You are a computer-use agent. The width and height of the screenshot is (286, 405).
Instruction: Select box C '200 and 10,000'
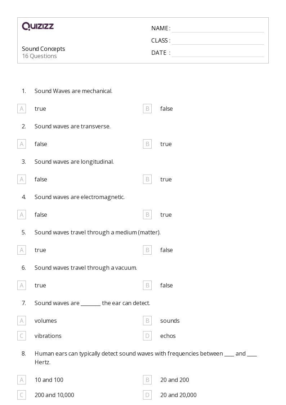pos(22,395)
